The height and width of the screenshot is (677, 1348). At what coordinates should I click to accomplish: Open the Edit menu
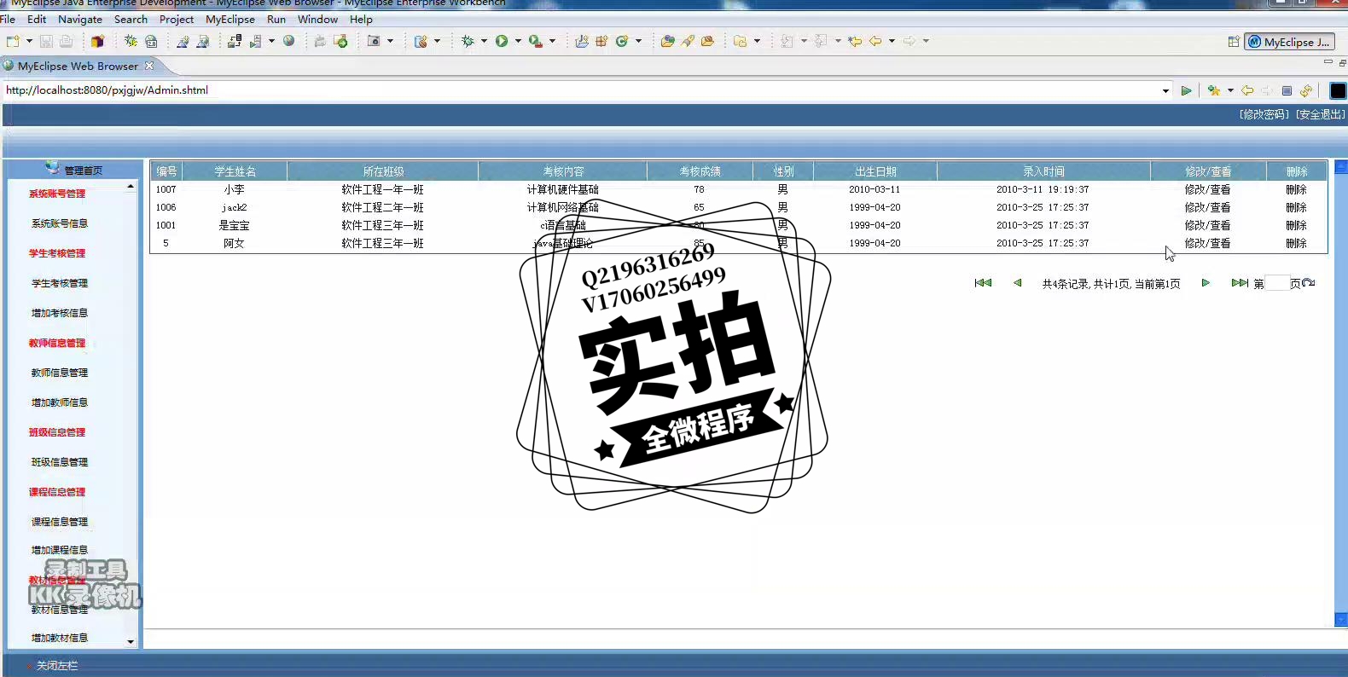37,19
